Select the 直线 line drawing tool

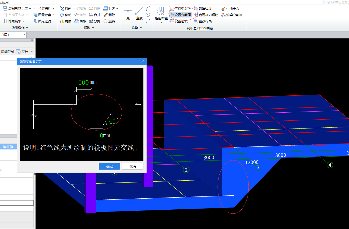click(139, 13)
